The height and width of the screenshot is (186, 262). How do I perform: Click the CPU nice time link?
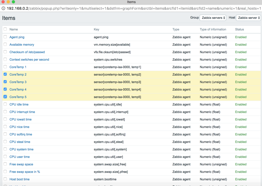click(19, 127)
